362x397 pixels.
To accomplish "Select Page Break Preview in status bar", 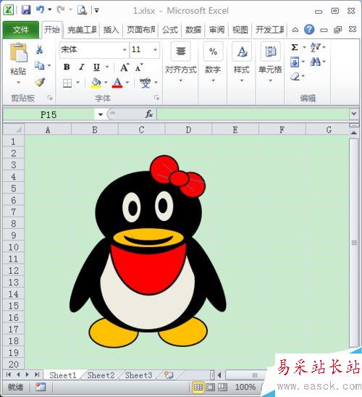I will coord(222,387).
